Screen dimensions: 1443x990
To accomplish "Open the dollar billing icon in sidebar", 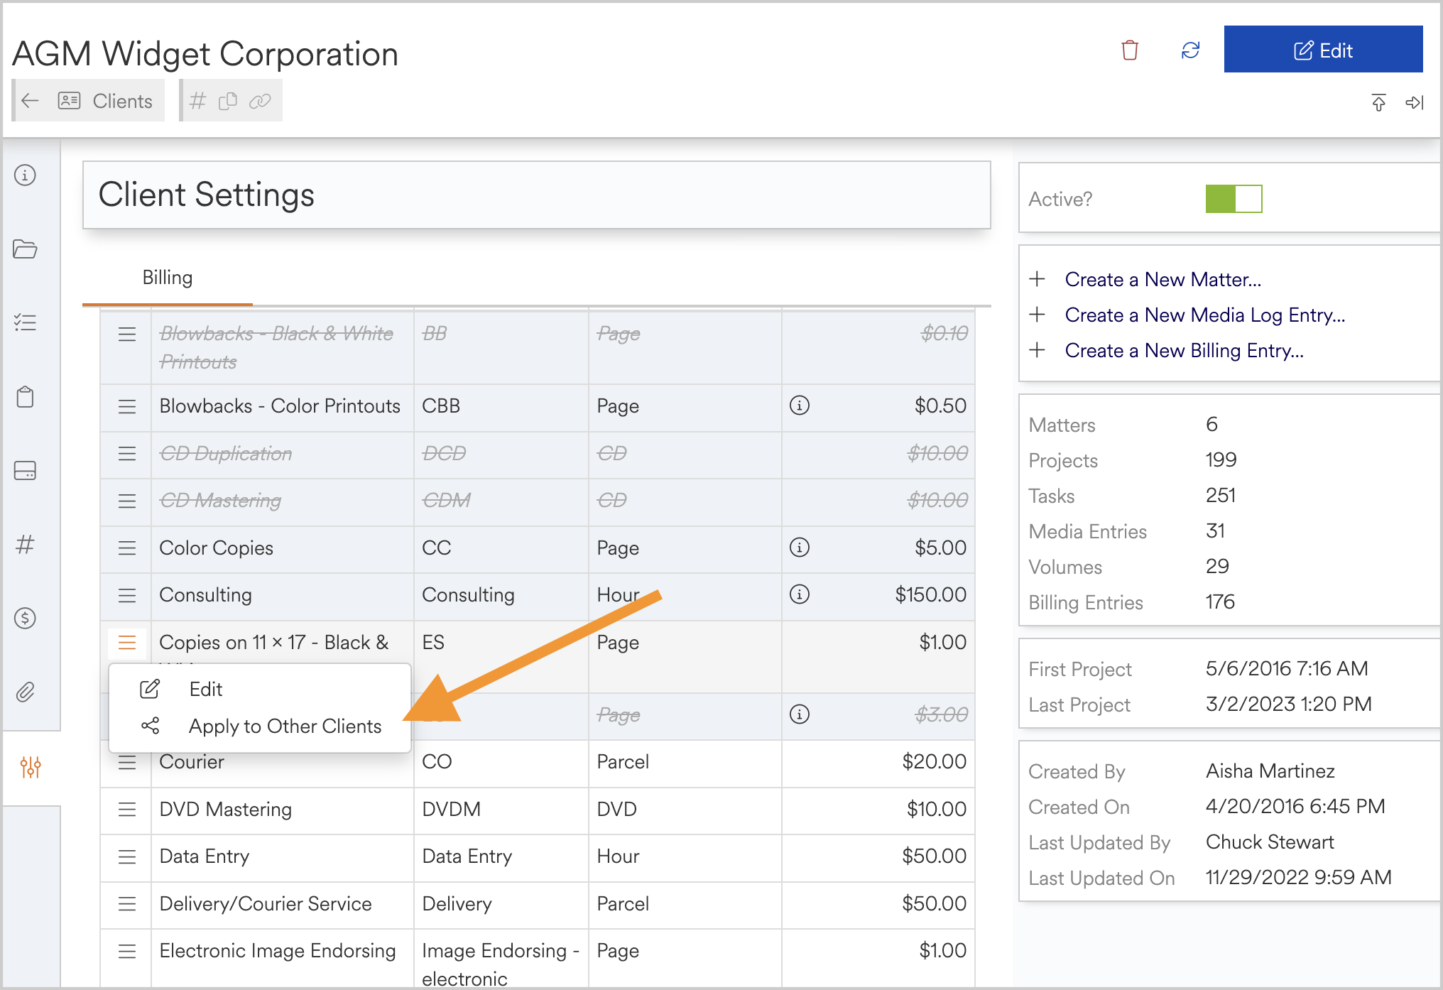I will point(26,618).
